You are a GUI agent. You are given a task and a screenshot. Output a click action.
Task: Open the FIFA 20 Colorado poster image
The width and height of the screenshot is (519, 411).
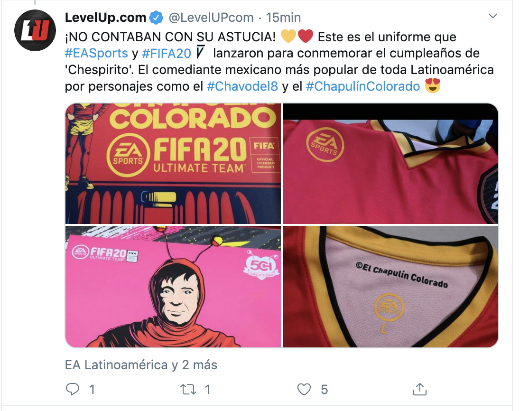click(x=173, y=164)
